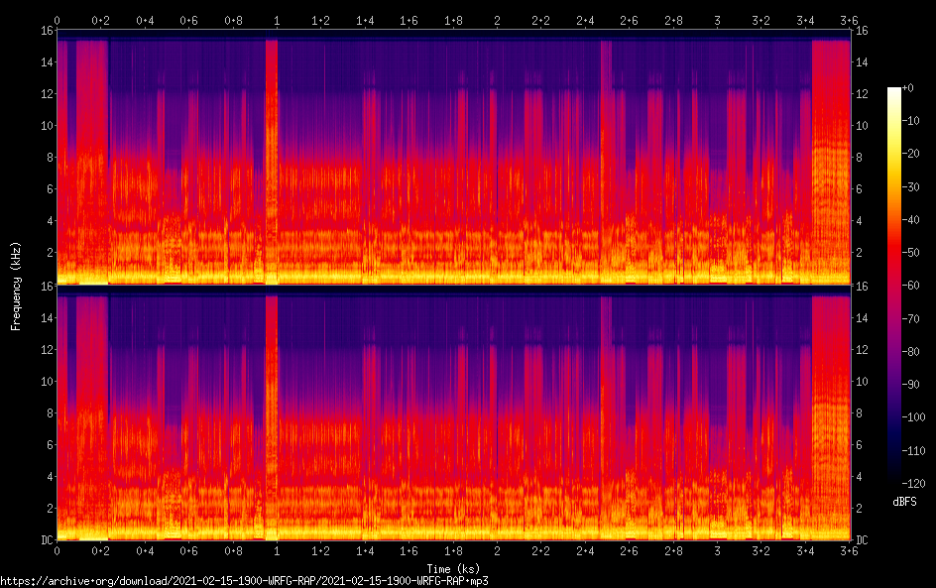Click the 'Frequency (kHz)' axis label

pyautogui.click(x=16, y=286)
